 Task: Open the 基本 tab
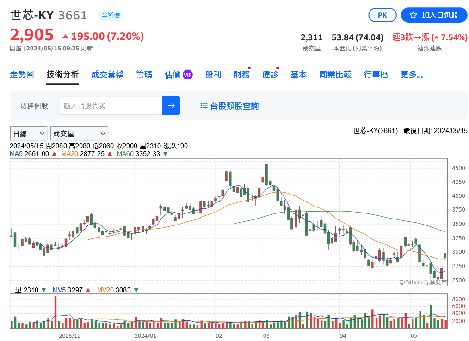(298, 74)
